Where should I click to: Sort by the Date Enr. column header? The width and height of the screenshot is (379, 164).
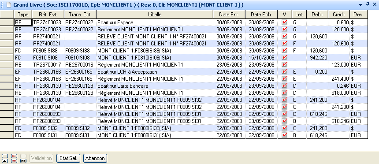coord(229,15)
